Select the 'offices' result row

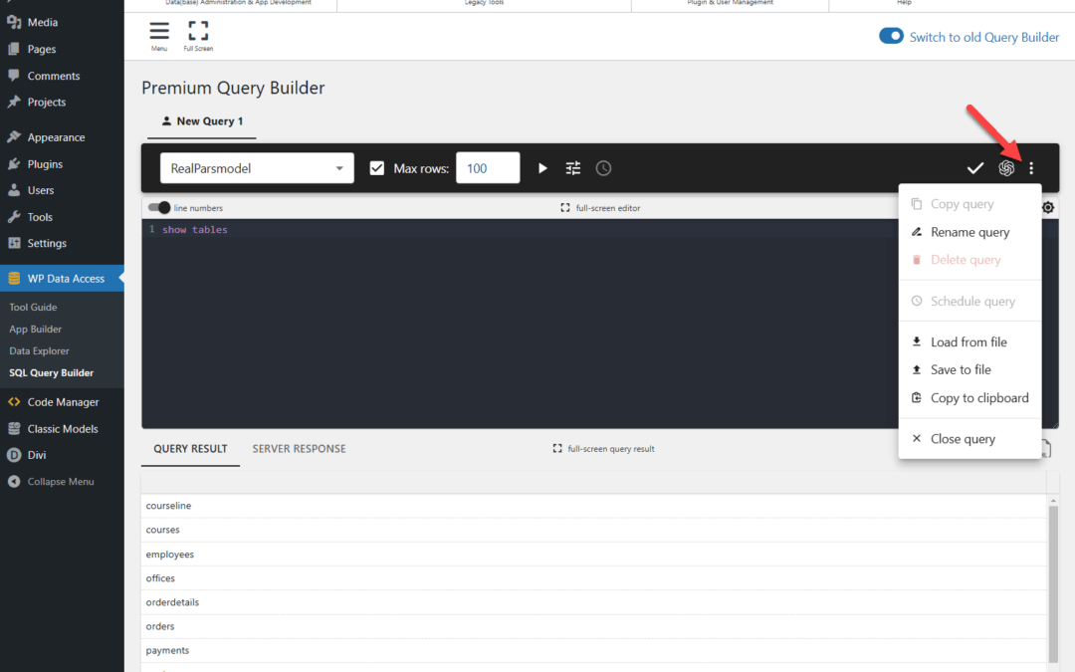[x=593, y=578]
